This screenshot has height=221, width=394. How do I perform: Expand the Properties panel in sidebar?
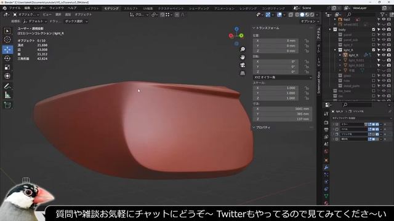(x=262, y=128)
